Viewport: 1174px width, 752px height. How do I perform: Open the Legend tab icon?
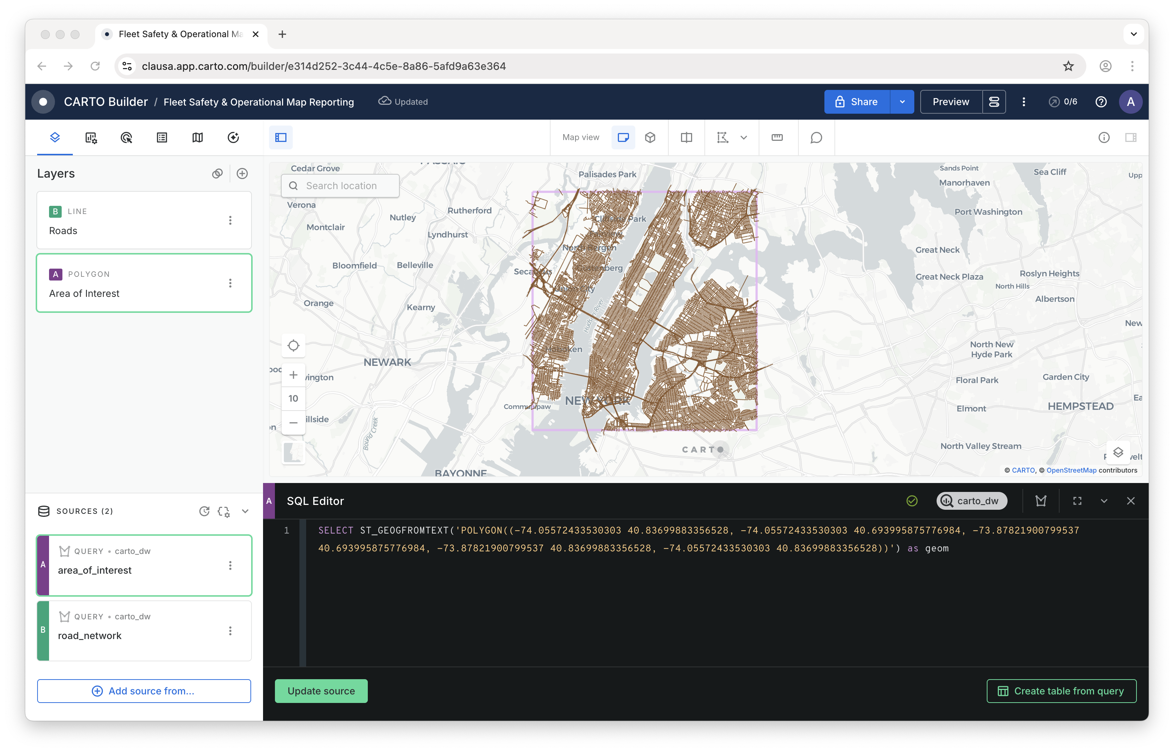point(162,138)
